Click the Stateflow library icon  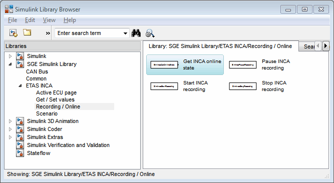pos(20,153)
